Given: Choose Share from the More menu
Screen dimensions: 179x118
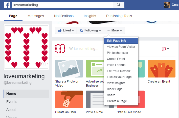Looking at the screenshot, I should pyautogui.click(x=121, y=95).
